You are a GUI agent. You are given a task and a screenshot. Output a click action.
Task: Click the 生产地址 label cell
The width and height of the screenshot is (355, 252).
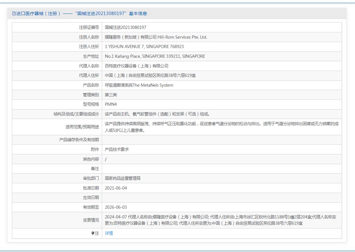(57, 56)
